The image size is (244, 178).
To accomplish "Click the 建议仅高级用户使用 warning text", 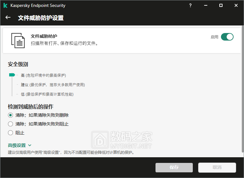I will [71, 153].
